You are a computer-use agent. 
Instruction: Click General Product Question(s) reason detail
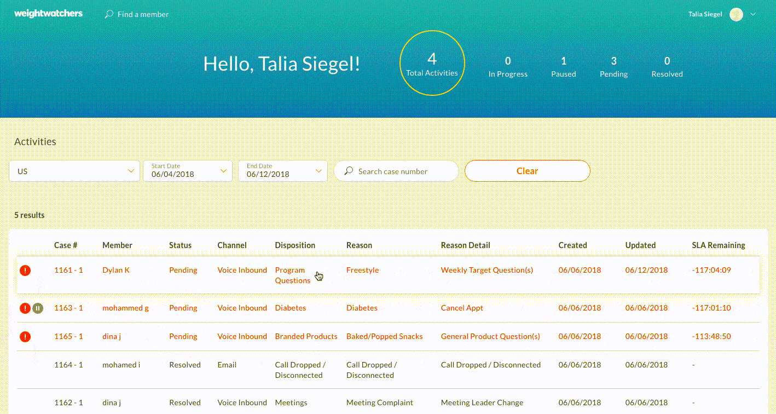[490, 336]
